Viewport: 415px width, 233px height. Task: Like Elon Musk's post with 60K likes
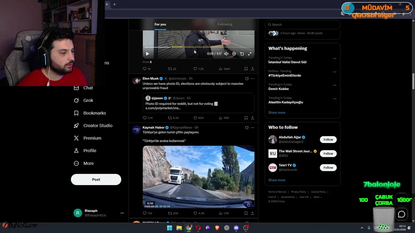pos(198,118)
